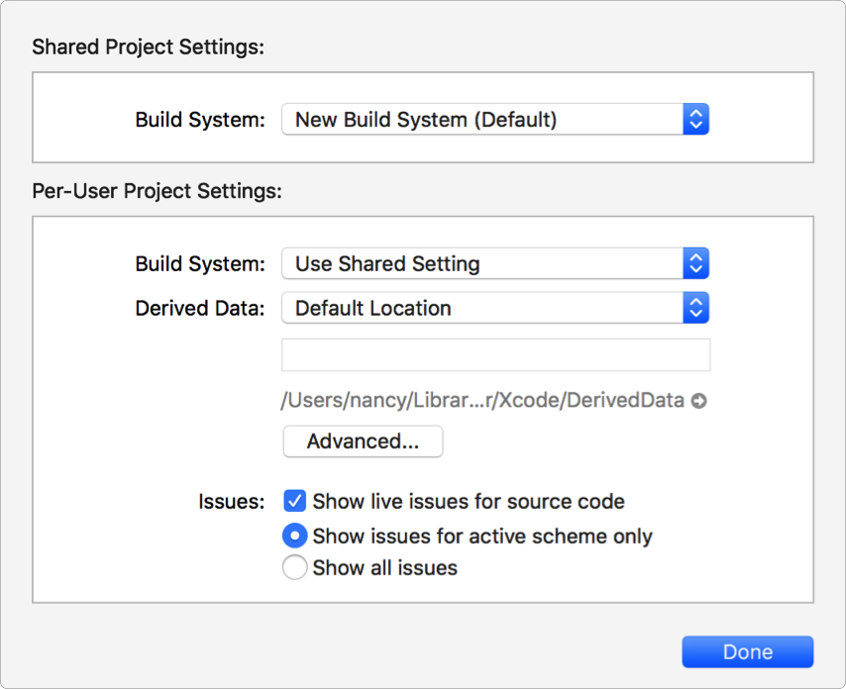This screenshot has height=689, width=846.
Task: Click the Shared Project Settings heading
Action: coord(149,47)
